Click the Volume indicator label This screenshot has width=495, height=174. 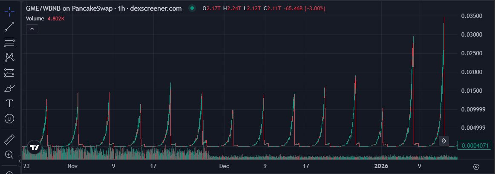click(x=35, y=19)
